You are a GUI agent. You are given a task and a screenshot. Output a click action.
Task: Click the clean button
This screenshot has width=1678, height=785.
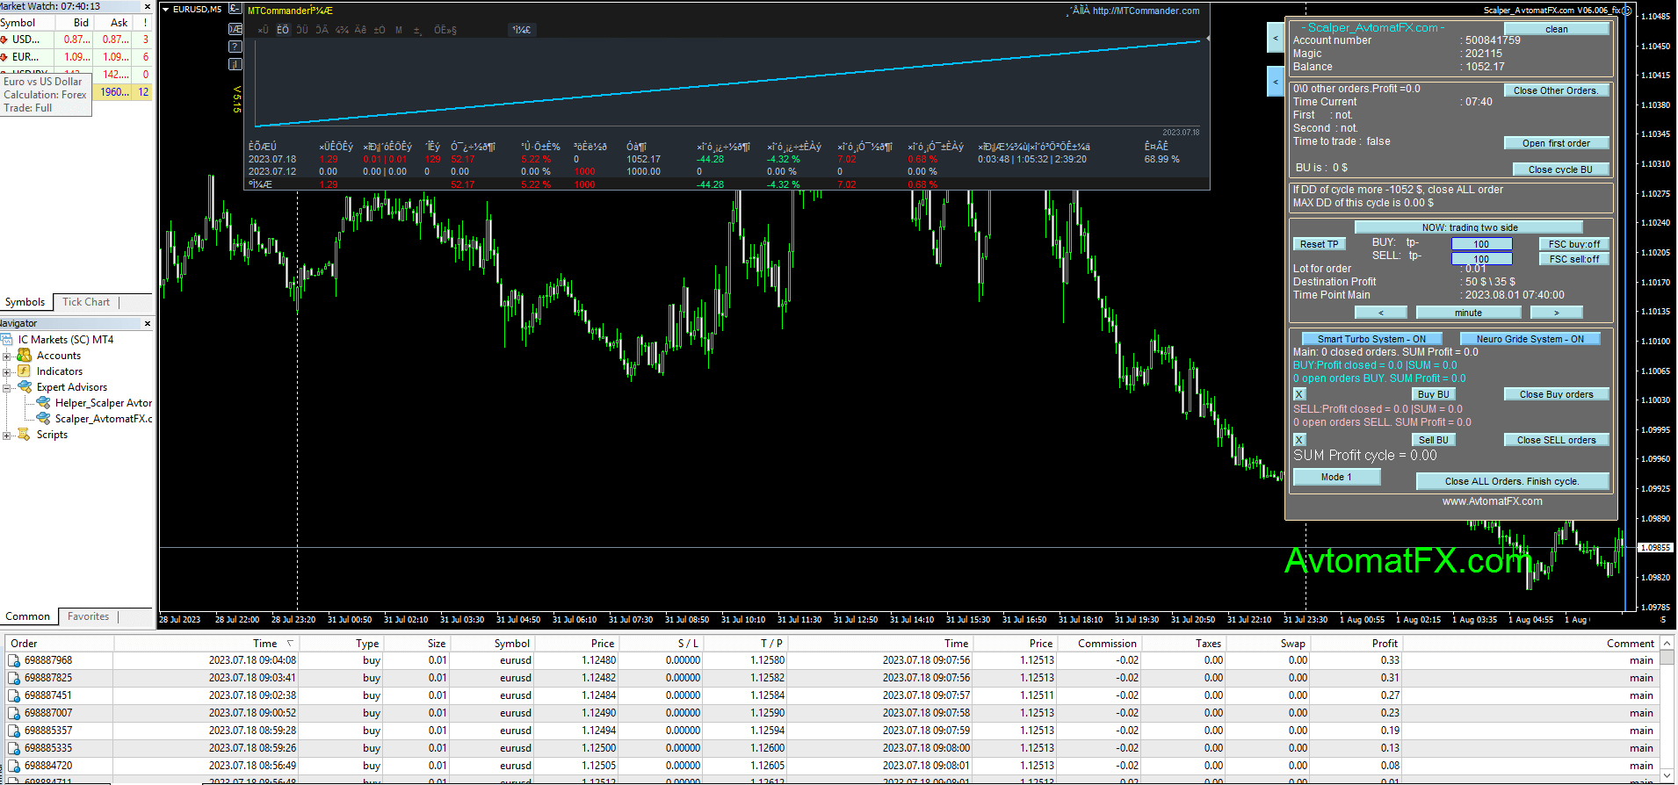[1556, 29]
